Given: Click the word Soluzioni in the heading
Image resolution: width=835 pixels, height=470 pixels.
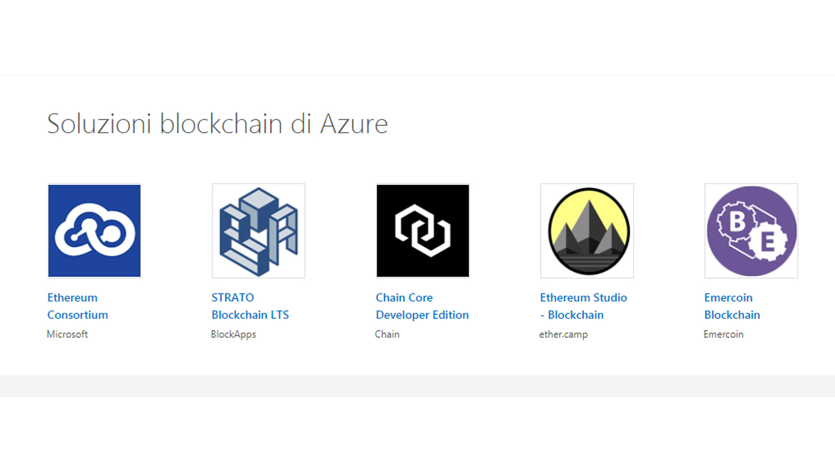Looking at the screenshot, I should pyautogui.click(x=99, y=124).
